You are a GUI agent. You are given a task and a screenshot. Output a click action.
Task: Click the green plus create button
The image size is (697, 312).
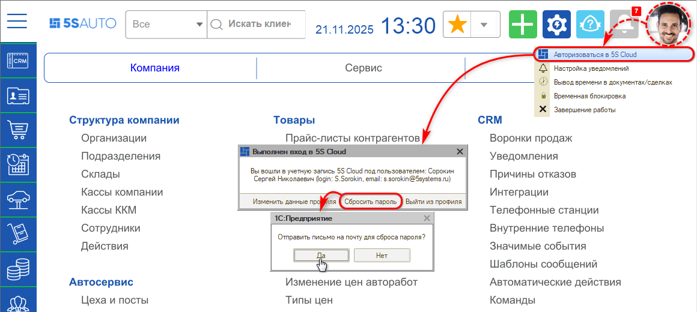point(522,25)
